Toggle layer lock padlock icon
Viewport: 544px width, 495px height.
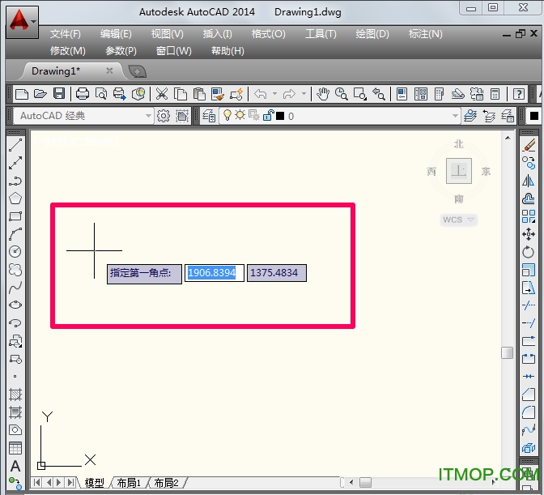tap(268, 115)
